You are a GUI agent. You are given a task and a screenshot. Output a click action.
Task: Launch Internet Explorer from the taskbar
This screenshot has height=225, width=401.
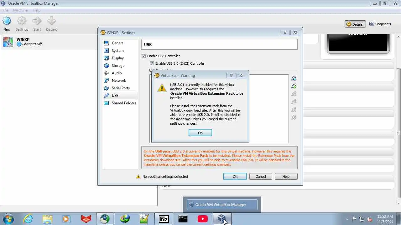pyautogui.click(x=28, y=219)
